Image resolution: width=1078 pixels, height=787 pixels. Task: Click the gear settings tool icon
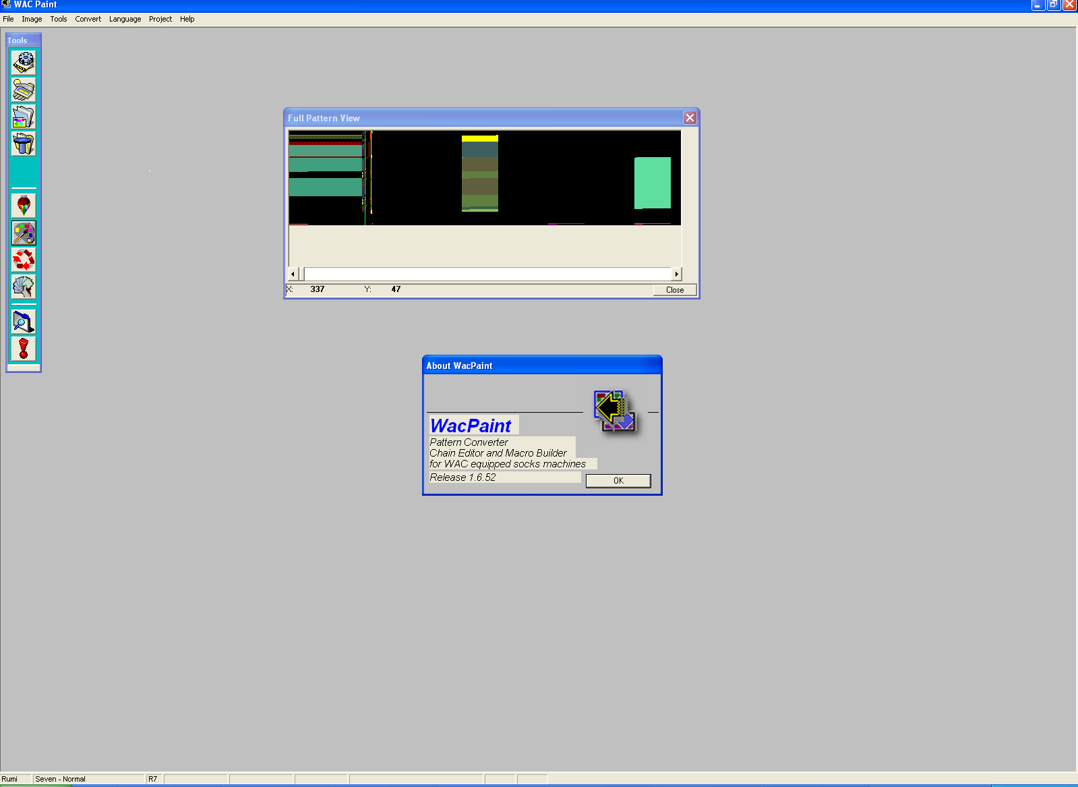[x=24, y=63]
